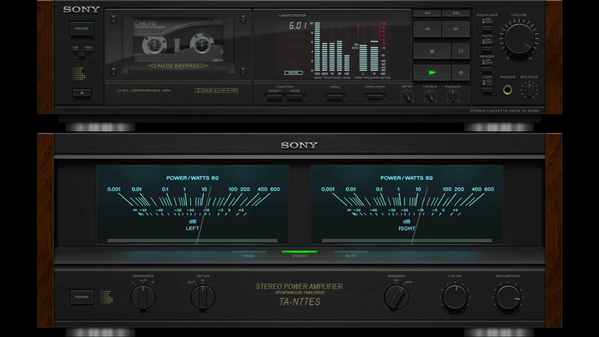
Task: Click the Phones headphone jack
Action: click(x=507, y=89)
